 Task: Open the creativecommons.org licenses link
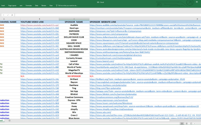click(111, 97)
